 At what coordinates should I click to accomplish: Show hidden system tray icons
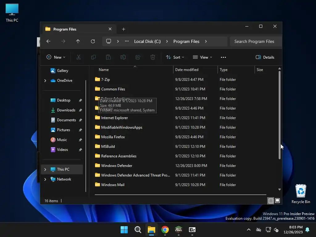tap(249, 230)
